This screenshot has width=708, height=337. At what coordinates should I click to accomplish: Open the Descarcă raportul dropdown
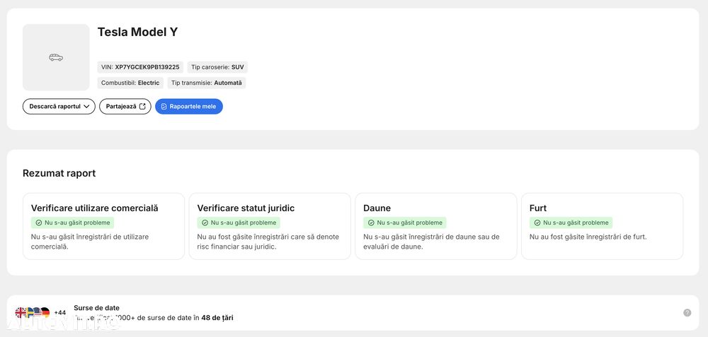pyautogui.click(x=59, y=106)
